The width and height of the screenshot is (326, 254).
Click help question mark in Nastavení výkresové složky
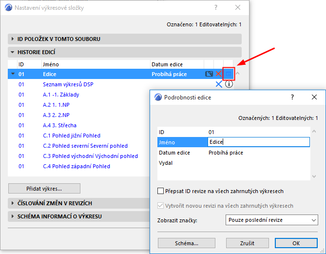point(216,8)
